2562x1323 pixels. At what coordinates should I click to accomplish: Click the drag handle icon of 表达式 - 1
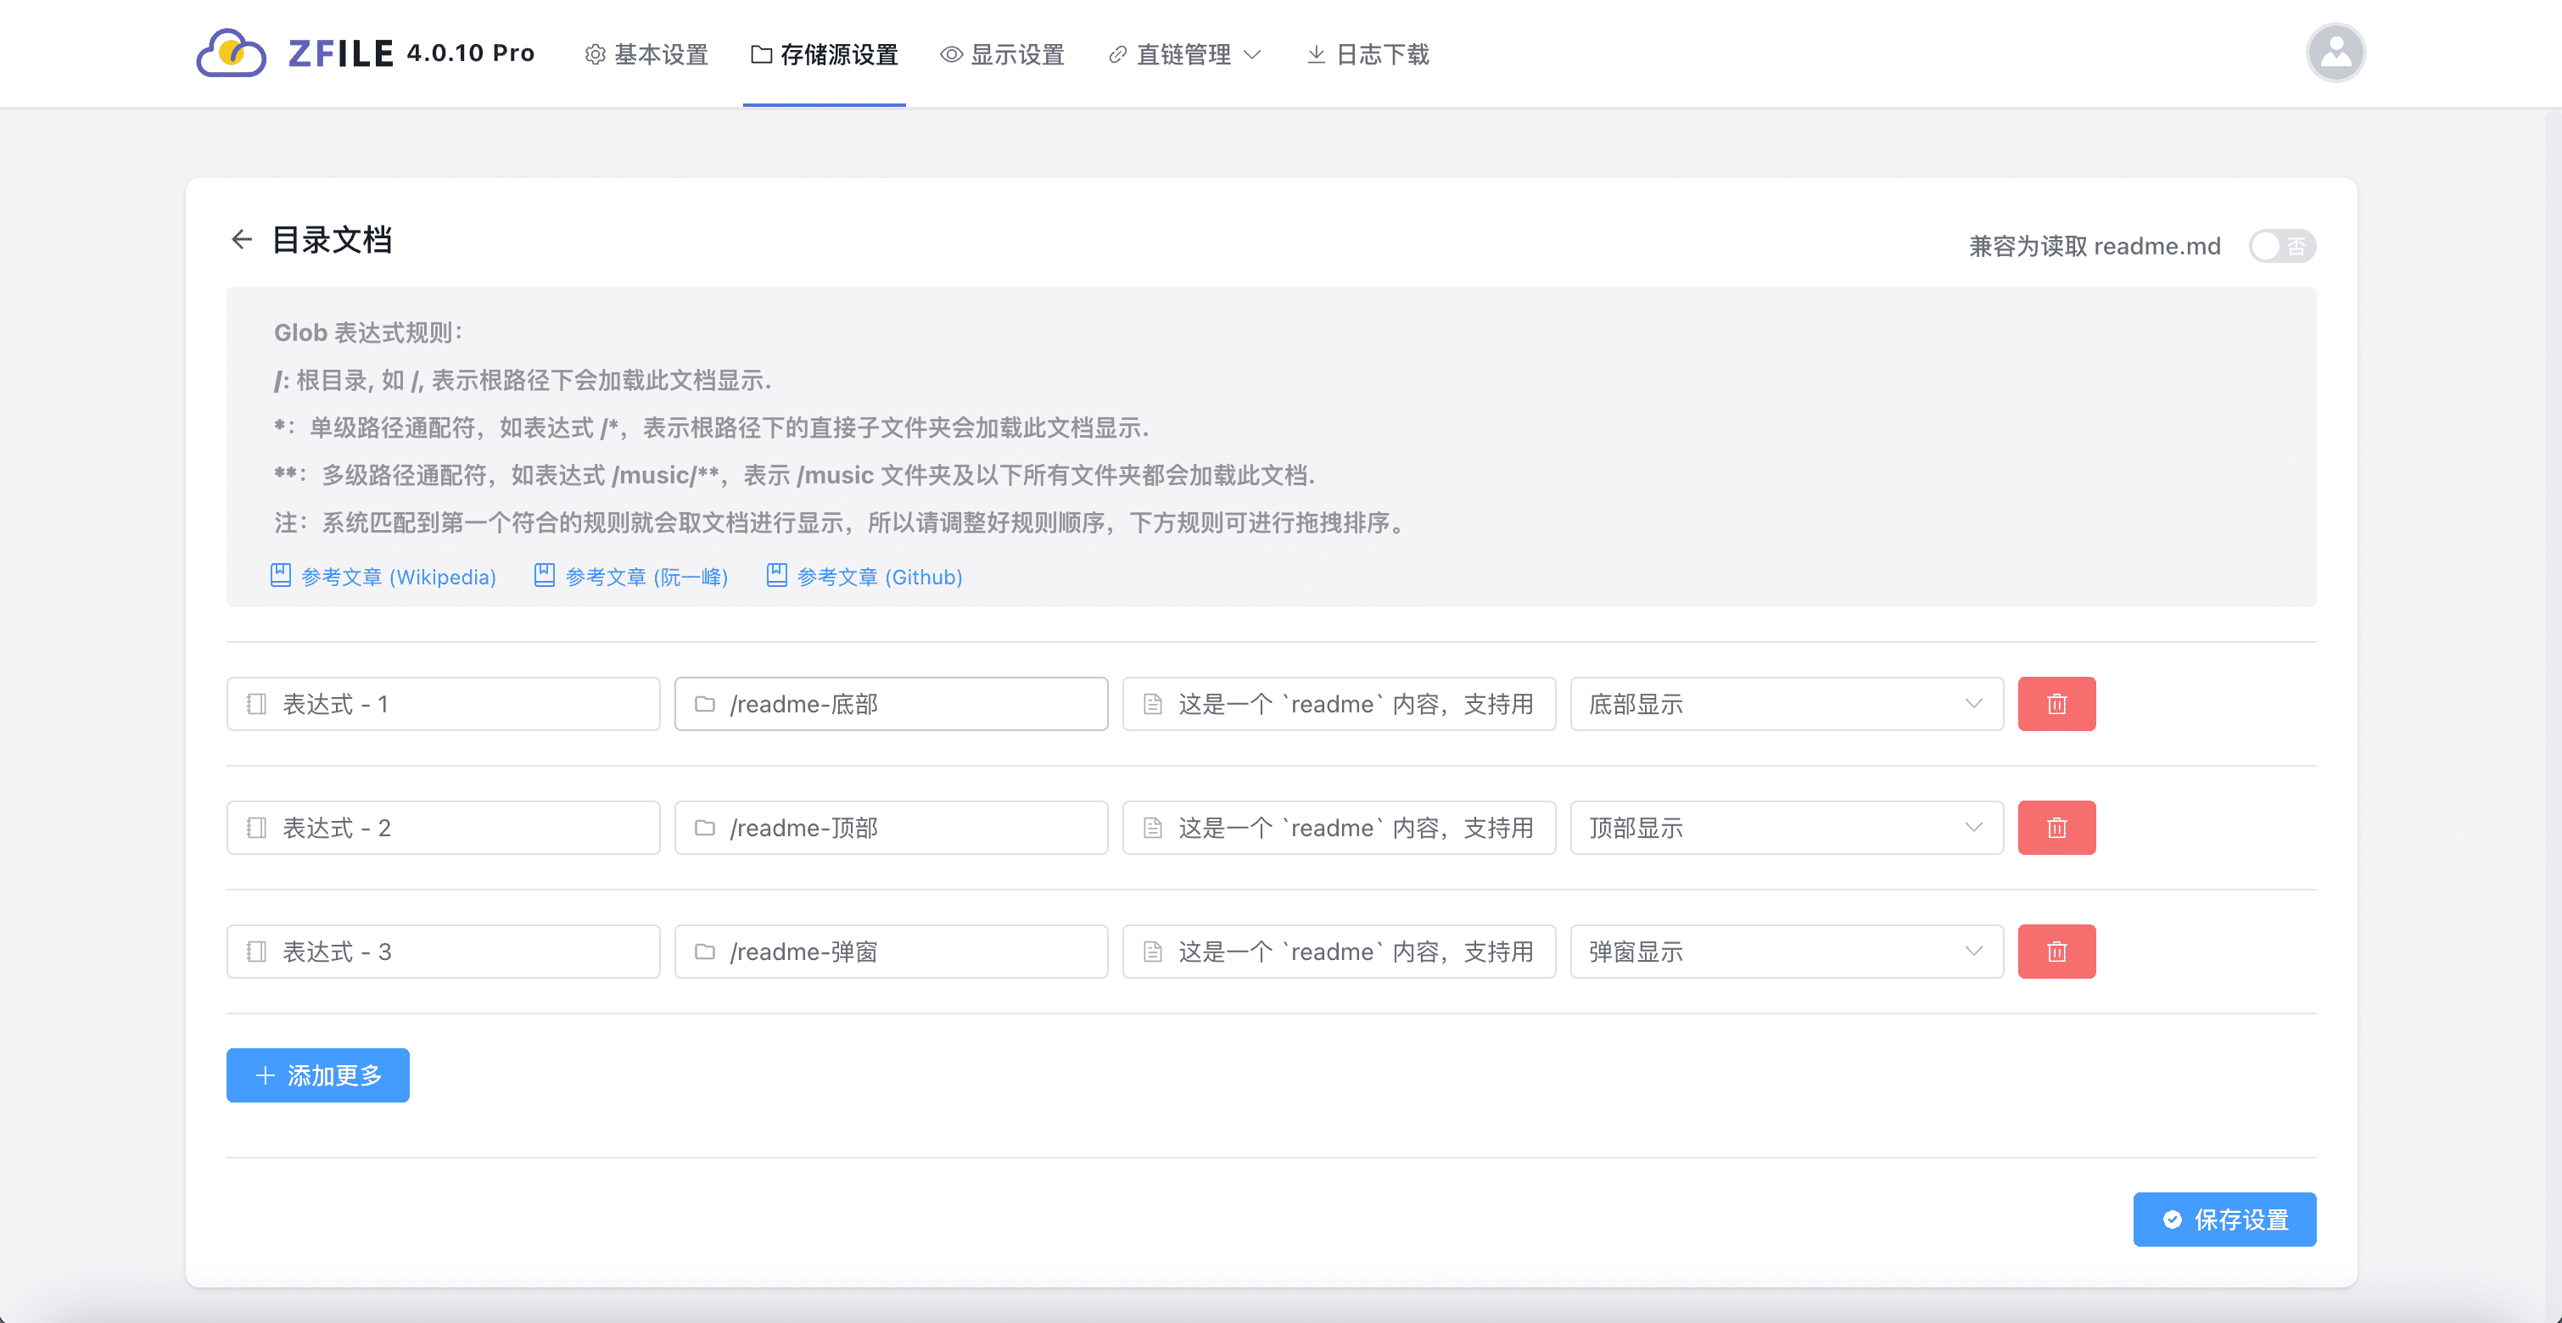coord(256,704)
